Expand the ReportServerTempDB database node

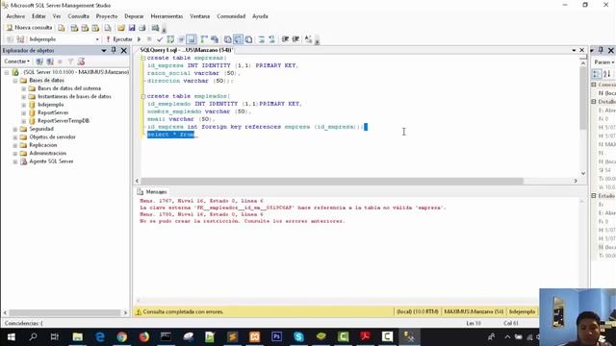[23, 121]
